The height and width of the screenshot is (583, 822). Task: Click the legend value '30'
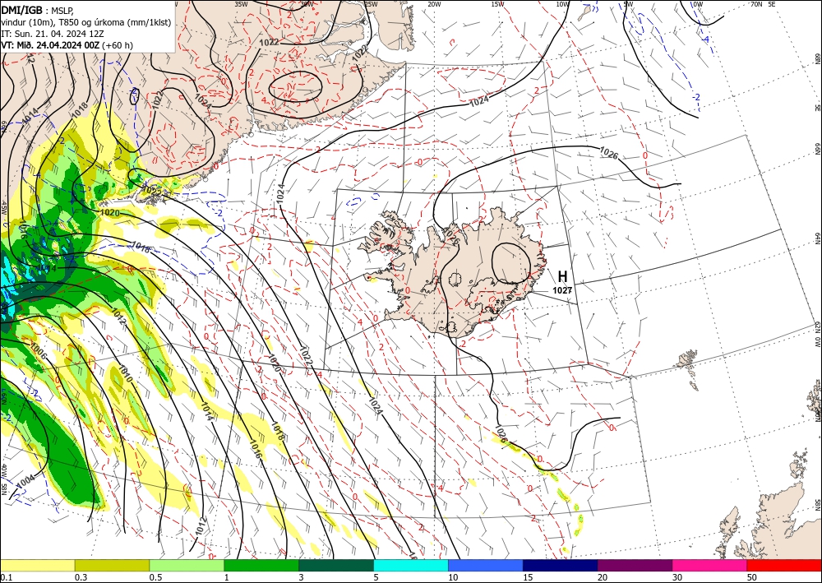tap(677, 577)
